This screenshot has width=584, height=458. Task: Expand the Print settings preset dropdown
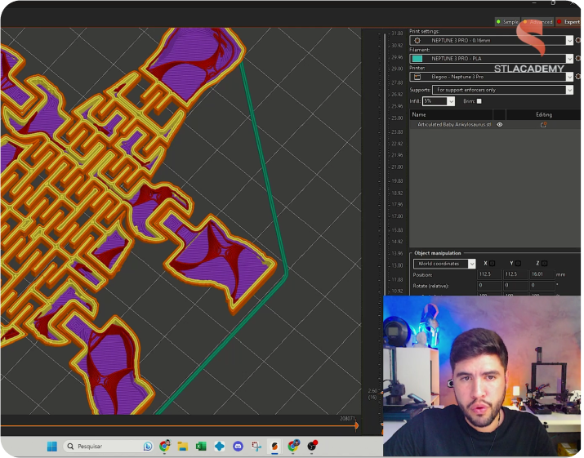[x=569, y=40]
